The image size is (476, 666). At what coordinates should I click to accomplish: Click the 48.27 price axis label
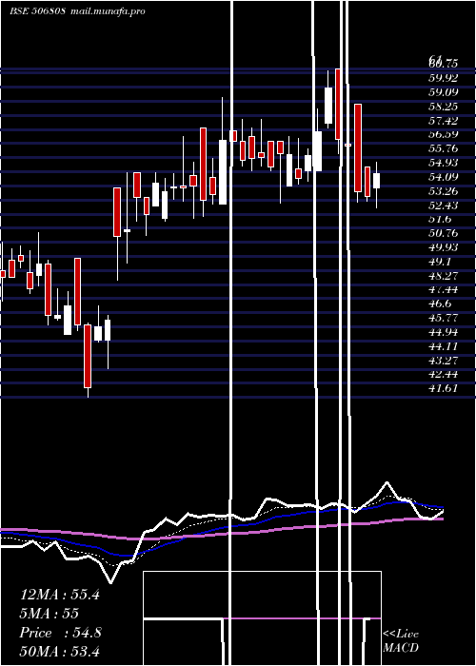coord(444,275)
